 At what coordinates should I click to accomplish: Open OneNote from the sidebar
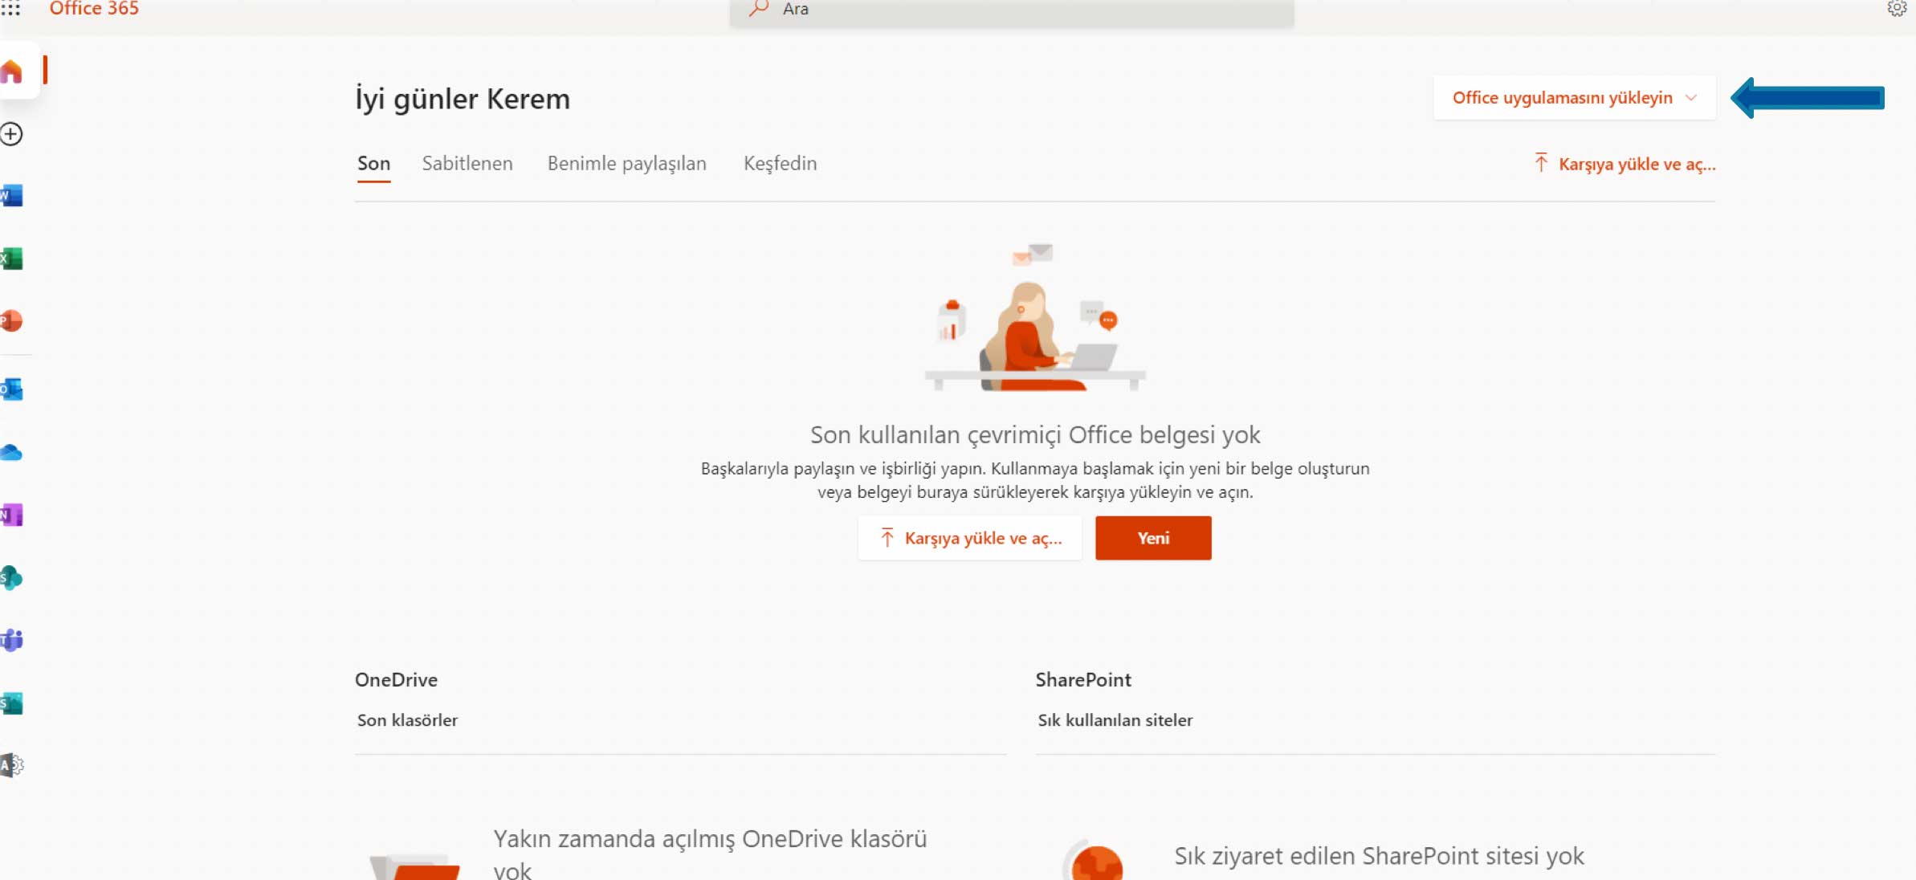click(11, 515)
